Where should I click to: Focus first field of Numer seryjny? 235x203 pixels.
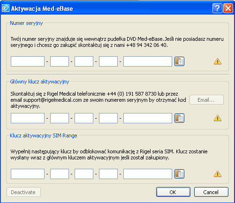pyautogui.click(x=28, y=61)
